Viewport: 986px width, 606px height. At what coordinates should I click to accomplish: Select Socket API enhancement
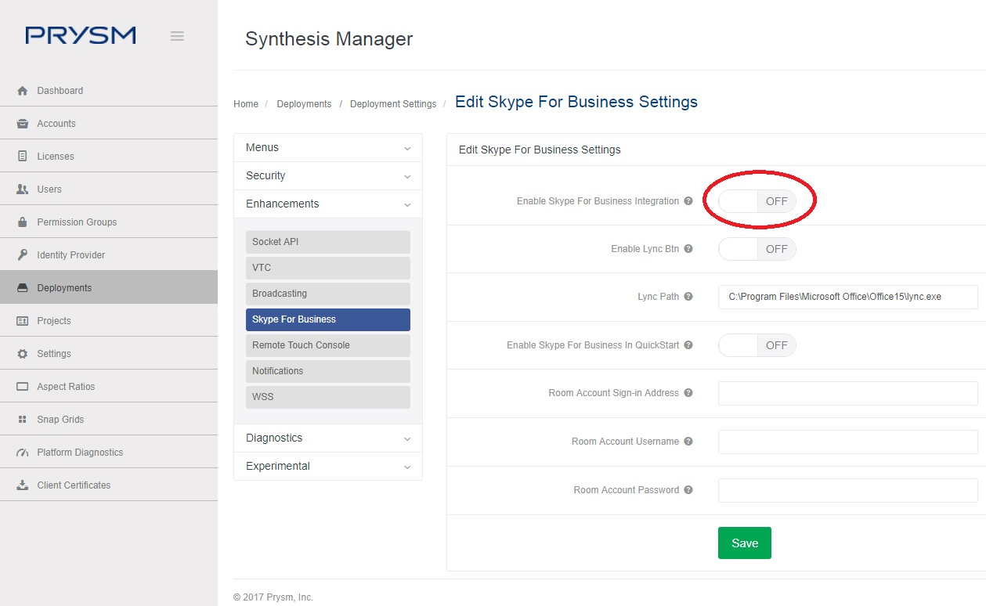[x=328, y=242]
